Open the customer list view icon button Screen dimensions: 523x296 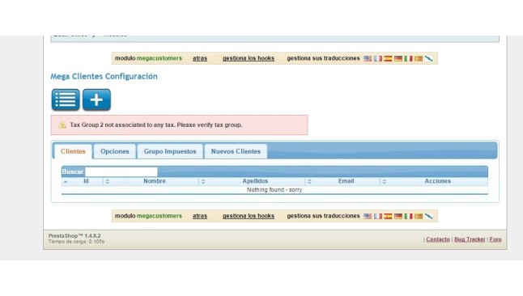(66, 99)
